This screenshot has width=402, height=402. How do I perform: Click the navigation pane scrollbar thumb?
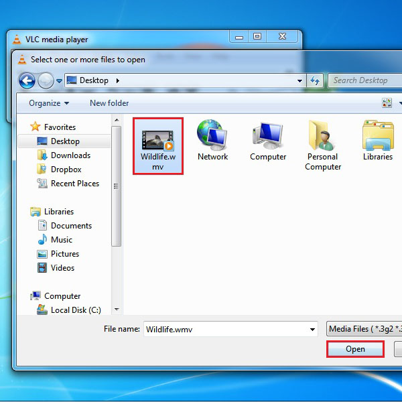[117, 186]
